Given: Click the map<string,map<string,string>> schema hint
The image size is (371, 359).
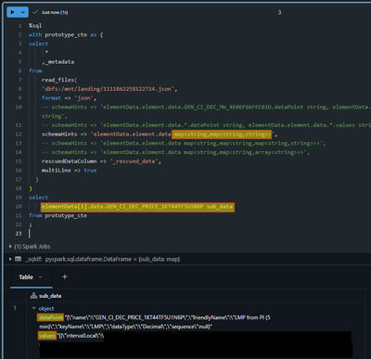Looking at the screenshot, I should [222, 135].
